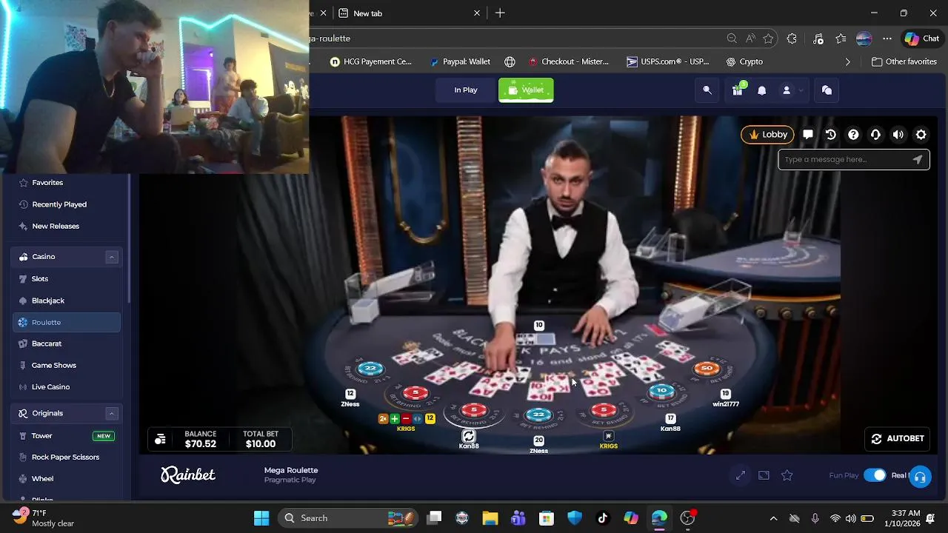Return to the Lobby

pos(767,134)
